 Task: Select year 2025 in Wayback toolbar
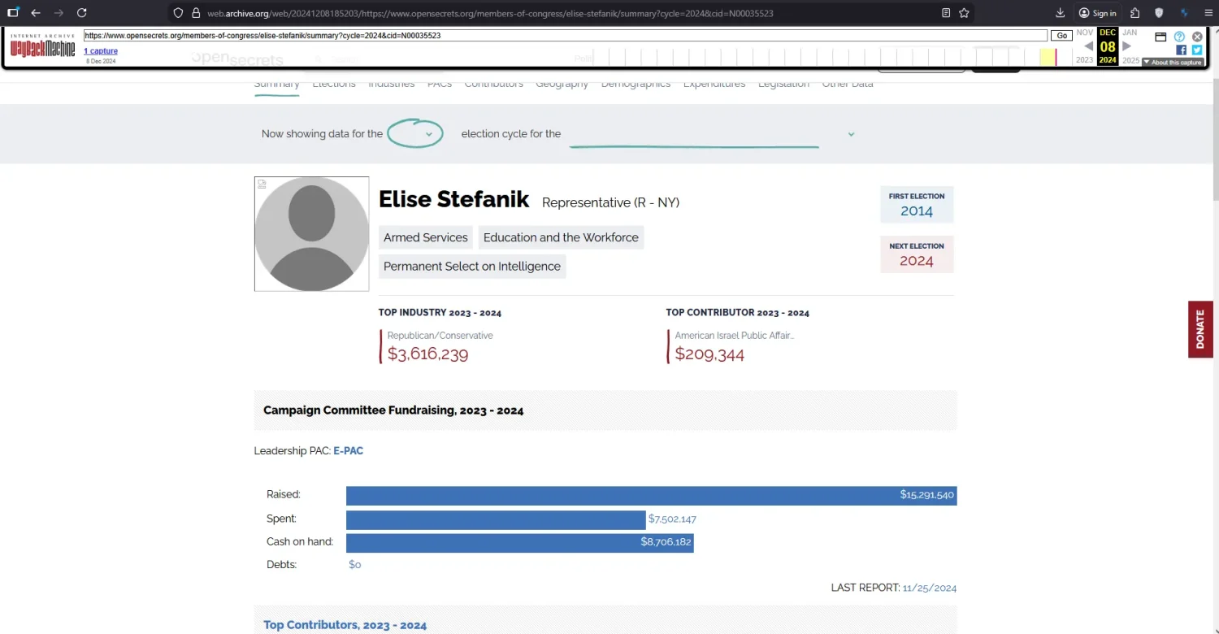tap(1130, 60)
